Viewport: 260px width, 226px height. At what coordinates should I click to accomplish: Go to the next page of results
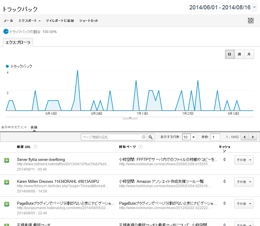tap(253, 137)
